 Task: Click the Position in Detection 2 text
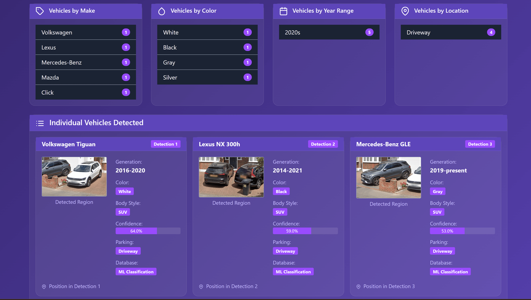pyautogui.click(x=232, y=286)
